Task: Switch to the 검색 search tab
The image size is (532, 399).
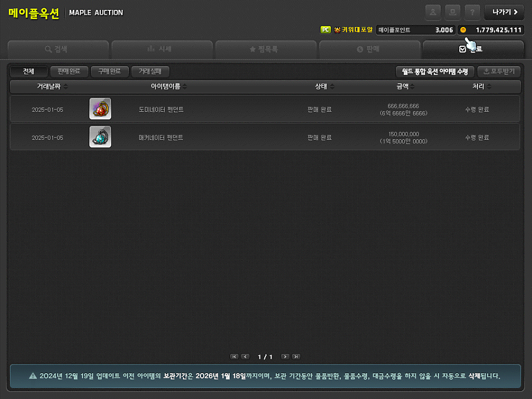Action: click(x=58, y=50)
